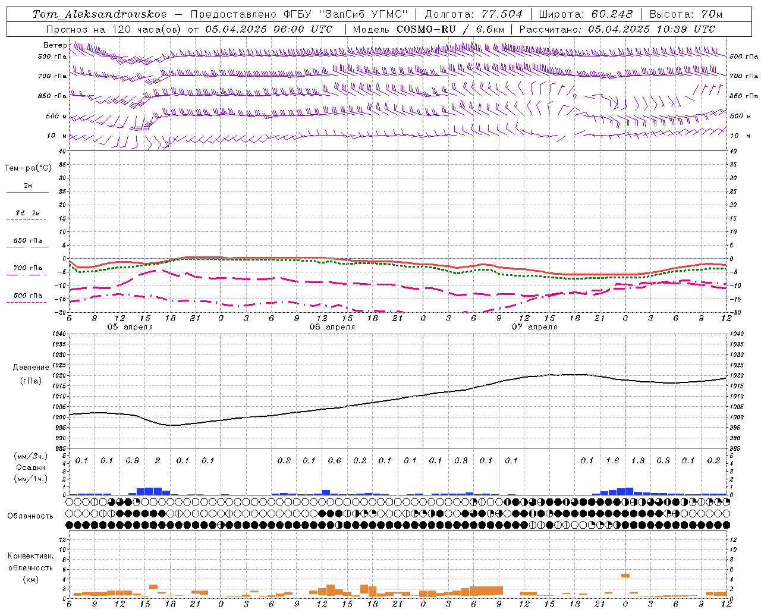Click the 3-hour precipitation value 1.3

(637, 461)
